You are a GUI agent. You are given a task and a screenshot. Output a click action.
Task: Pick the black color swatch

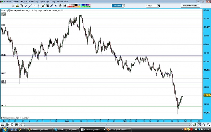click(x=76, y=5)
